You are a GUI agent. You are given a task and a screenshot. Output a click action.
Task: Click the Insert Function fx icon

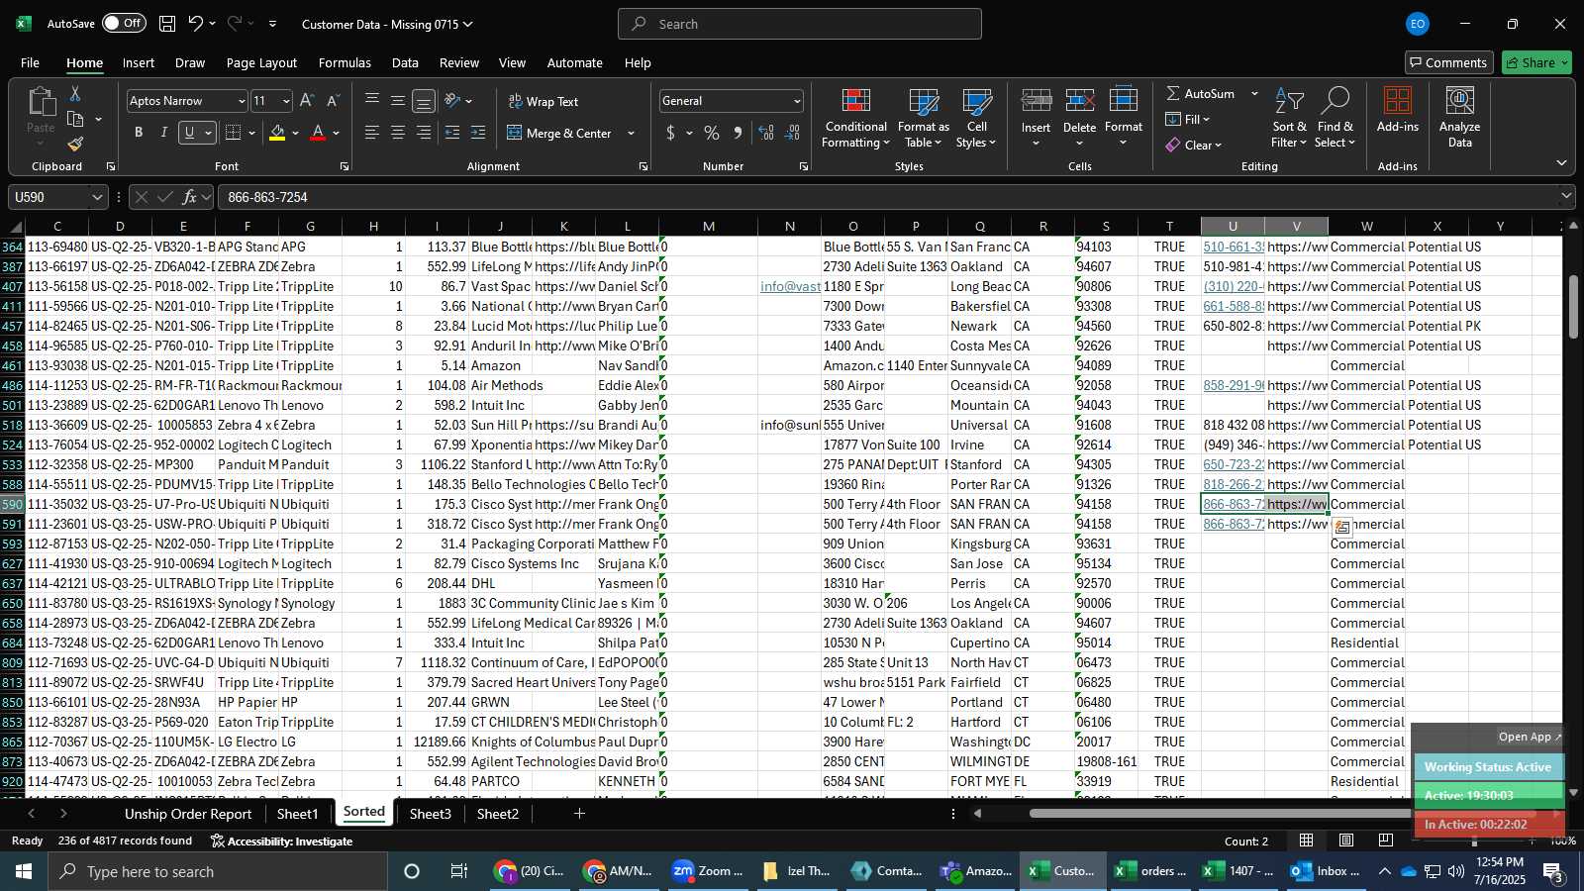[x=190, y=197]
